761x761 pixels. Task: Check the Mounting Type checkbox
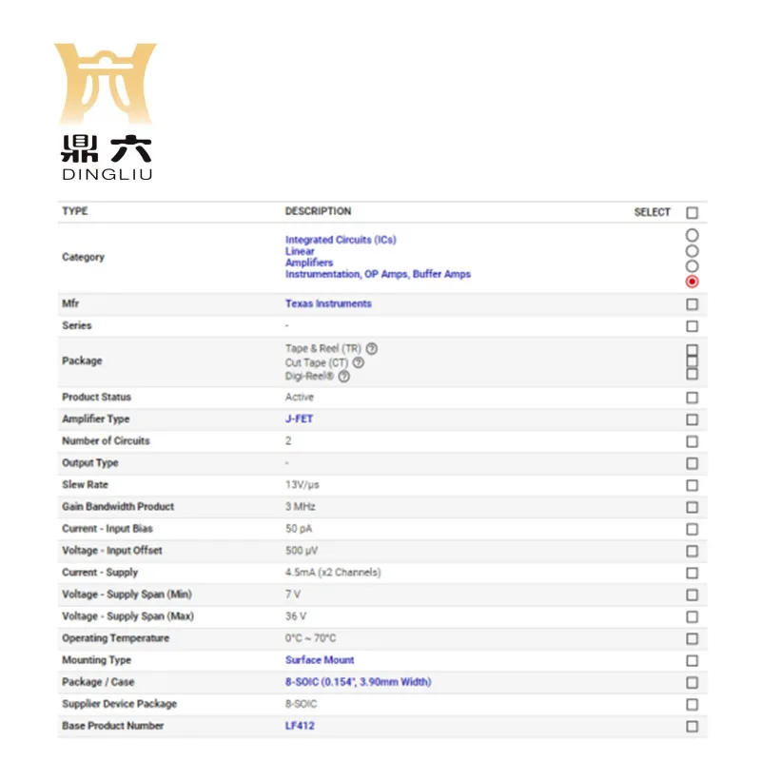(x=693, y=660)
